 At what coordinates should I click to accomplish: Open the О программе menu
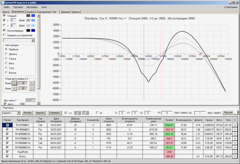(231, 7)
